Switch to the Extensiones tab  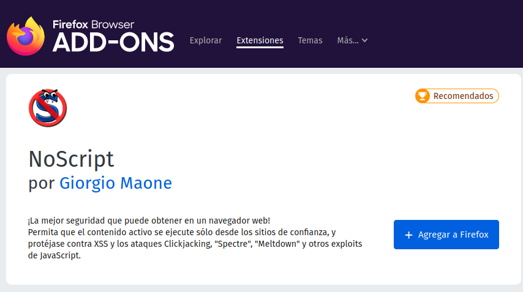click(x=260, y=40)
